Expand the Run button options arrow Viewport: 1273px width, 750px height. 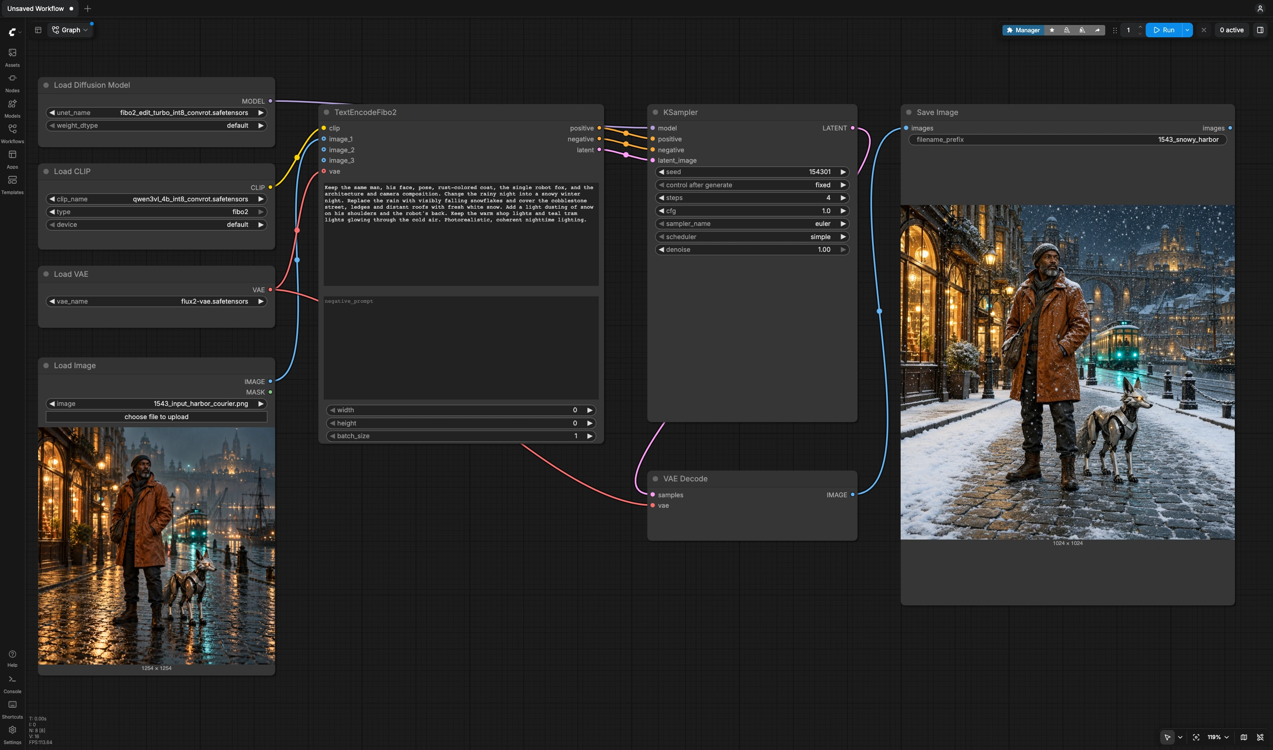point(1187,30)
